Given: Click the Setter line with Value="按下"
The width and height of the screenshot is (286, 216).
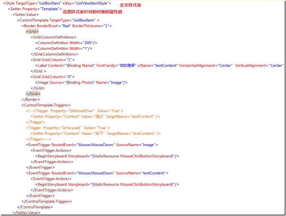Looking at the screenshot, I should point(96,133).
